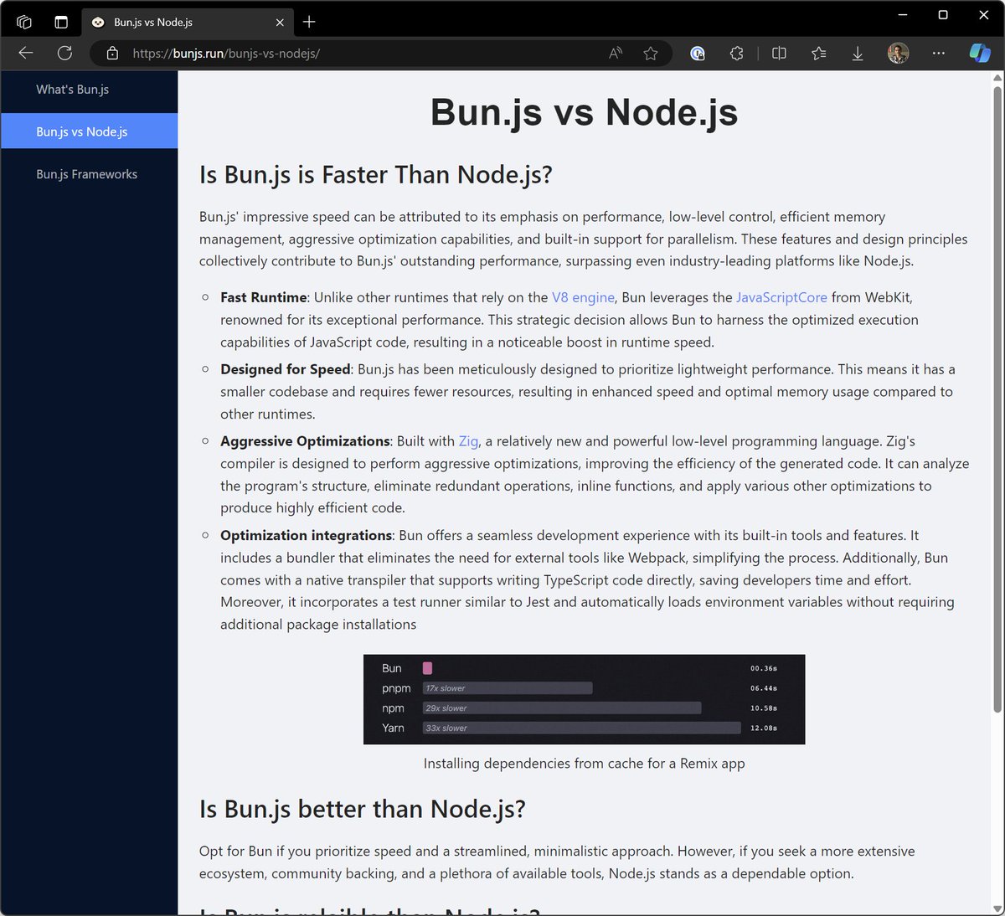The image size is (1005, 916).
Task: Click the Bun.js vs Node.js main heading
Action: [584, 112]
